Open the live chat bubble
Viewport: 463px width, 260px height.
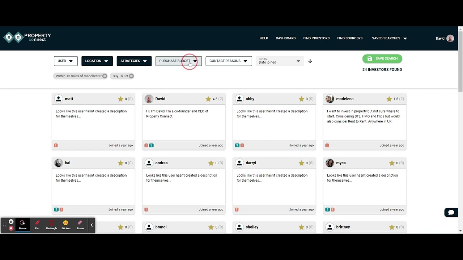coord(451,212)
